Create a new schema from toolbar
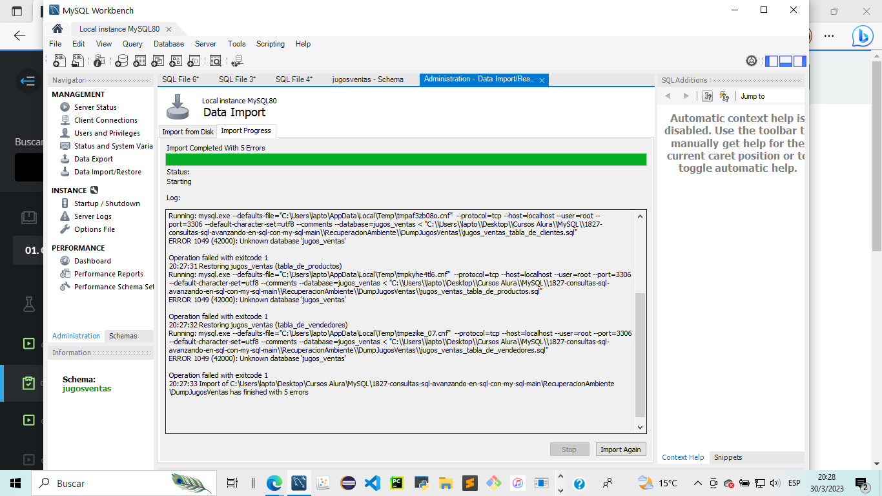Viewport: 882px width, 496px height. 121,61
